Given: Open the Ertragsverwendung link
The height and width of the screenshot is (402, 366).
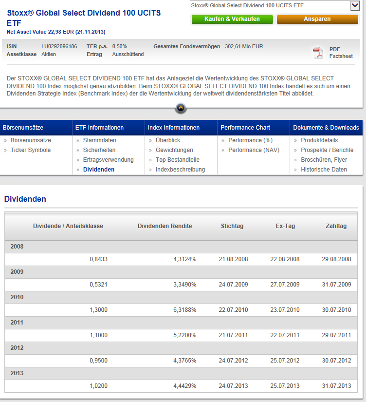Looking at the screenshot, I should [x=109, y=160].
